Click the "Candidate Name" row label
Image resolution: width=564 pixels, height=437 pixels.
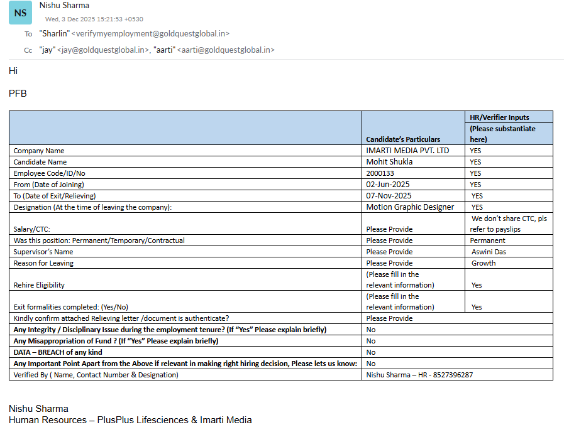tap(40, 162)
